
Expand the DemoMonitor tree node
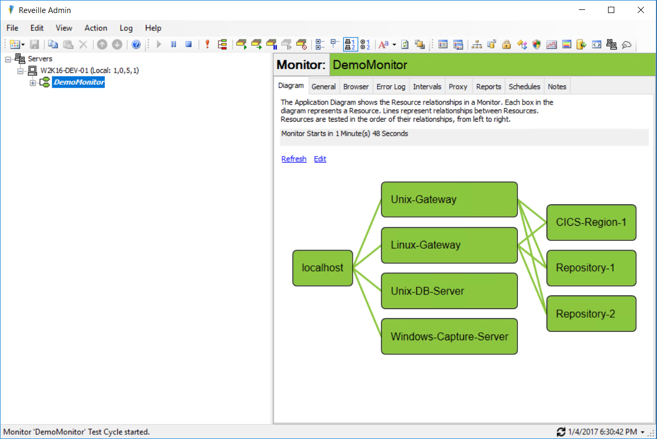[x=33, y=82]
